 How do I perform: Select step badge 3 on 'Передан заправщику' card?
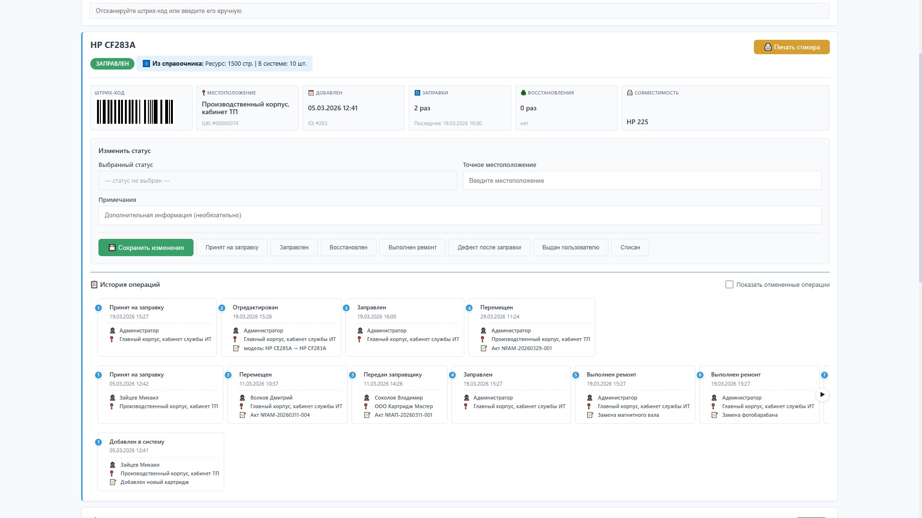(352, 375)
